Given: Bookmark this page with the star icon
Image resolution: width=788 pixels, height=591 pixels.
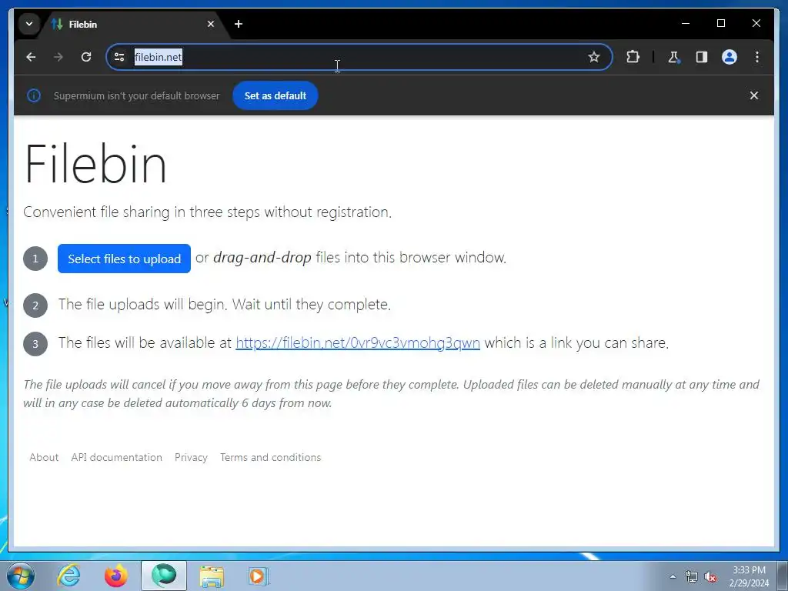Looking at the screenshot, I should click(x=594, y=57).
